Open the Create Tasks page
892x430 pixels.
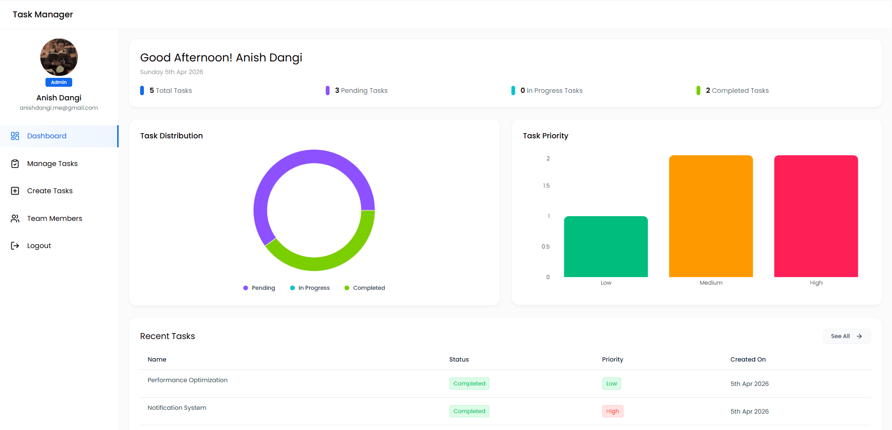point(50,191)
